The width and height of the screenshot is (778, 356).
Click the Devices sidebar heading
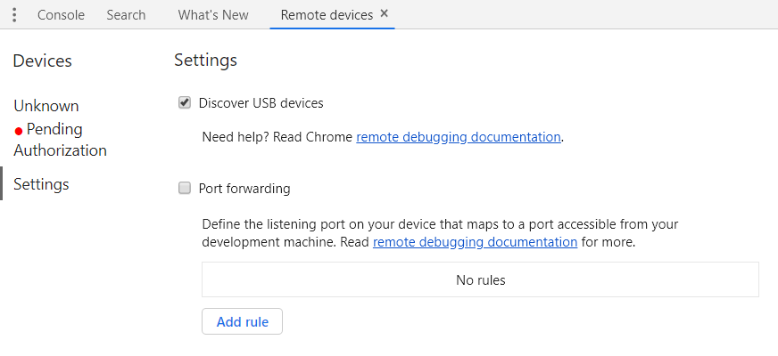(42, 61)
